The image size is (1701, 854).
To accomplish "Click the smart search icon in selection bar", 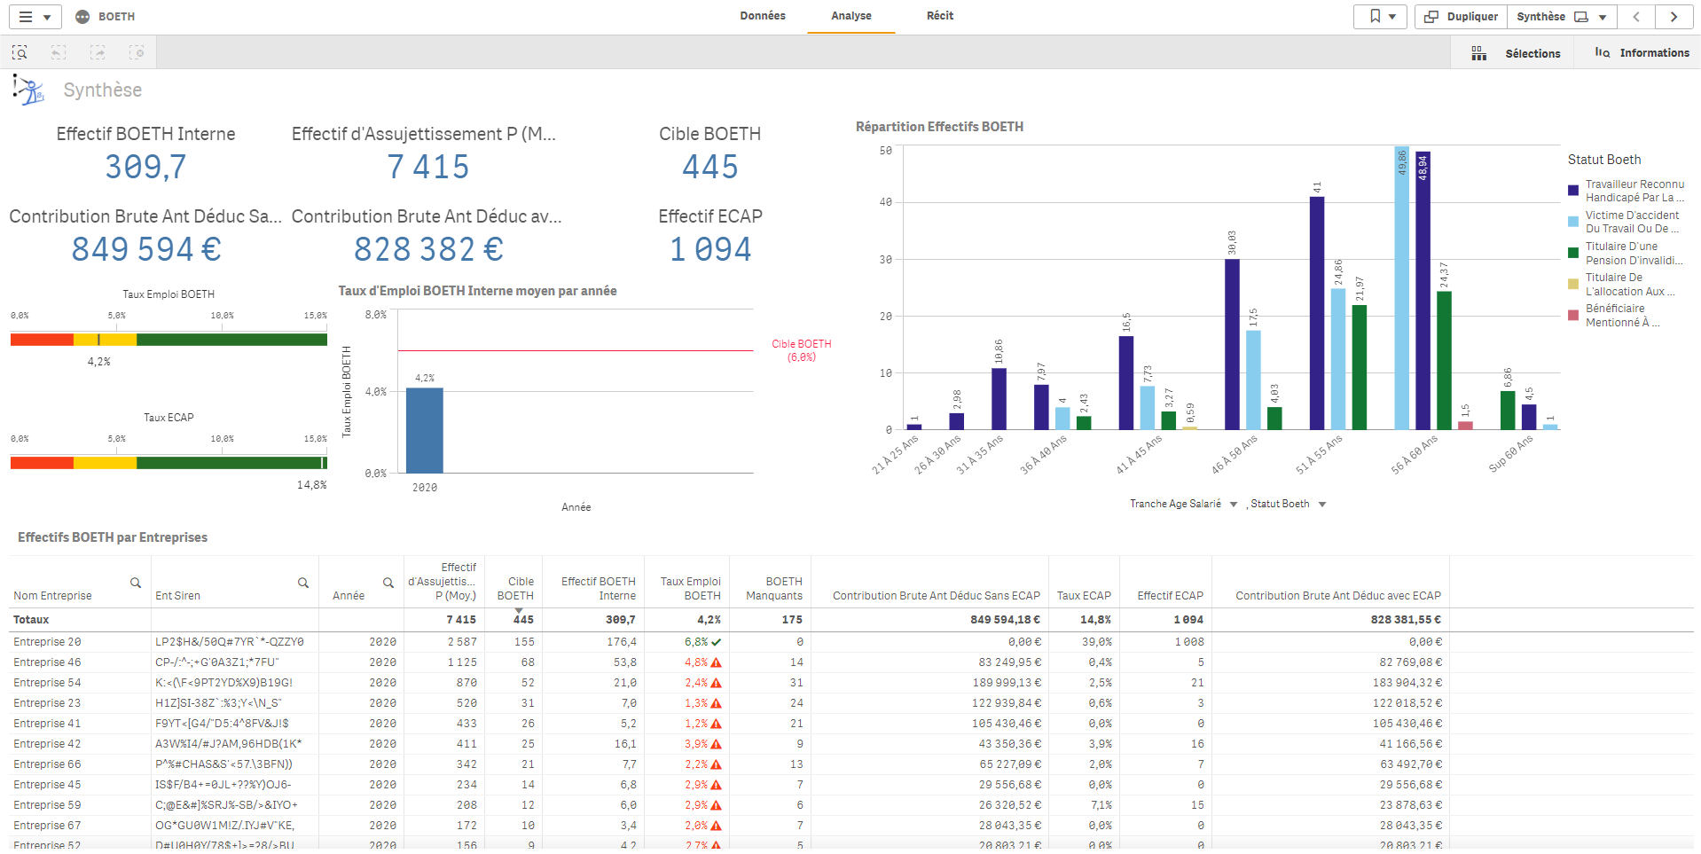I will [20, 53].
